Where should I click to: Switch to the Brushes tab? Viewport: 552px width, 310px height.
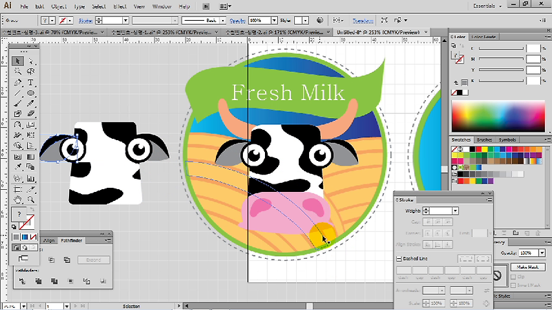(484, 140)
